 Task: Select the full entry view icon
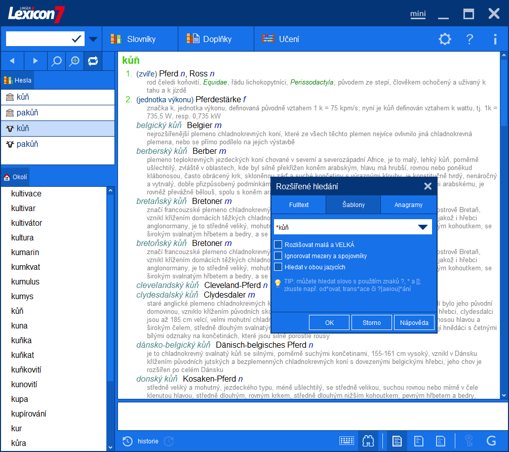(x=397, y=441)
